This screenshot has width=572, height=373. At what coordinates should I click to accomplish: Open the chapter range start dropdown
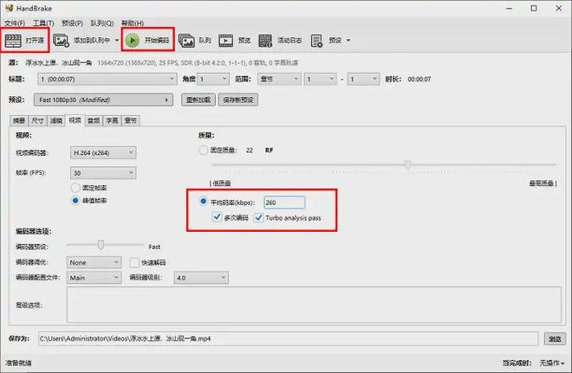point(321,79)
